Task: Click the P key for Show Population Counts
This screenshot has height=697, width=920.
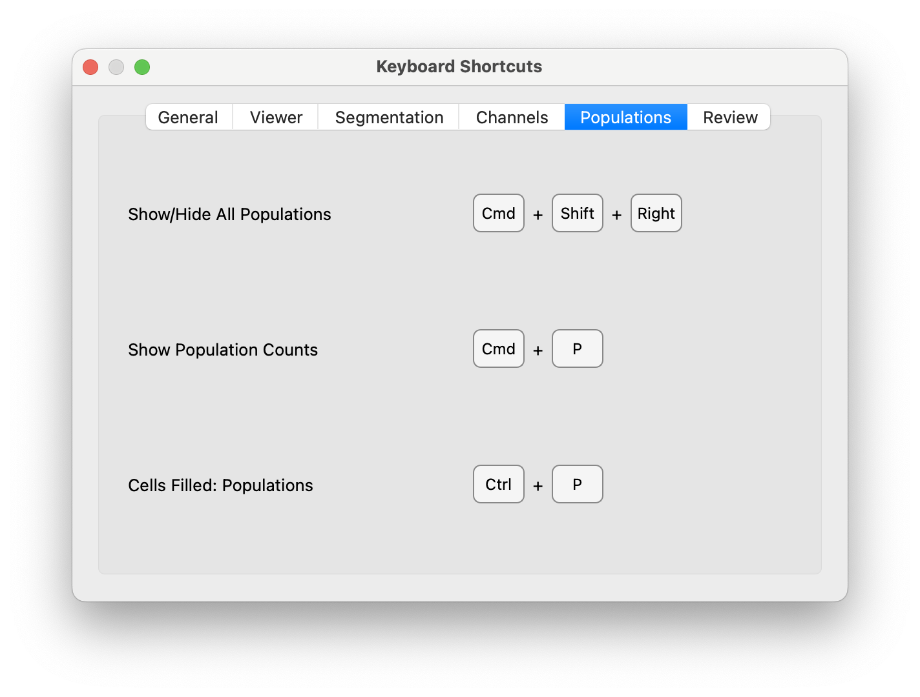Action: 577,348
